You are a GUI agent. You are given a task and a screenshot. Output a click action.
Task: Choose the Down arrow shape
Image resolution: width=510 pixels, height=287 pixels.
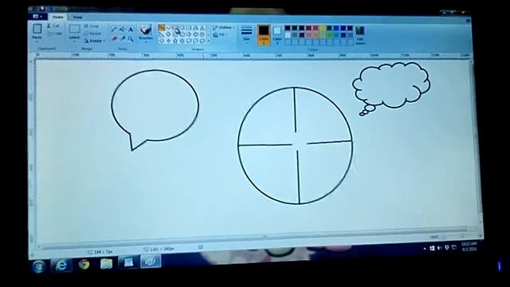coord(161,41)
